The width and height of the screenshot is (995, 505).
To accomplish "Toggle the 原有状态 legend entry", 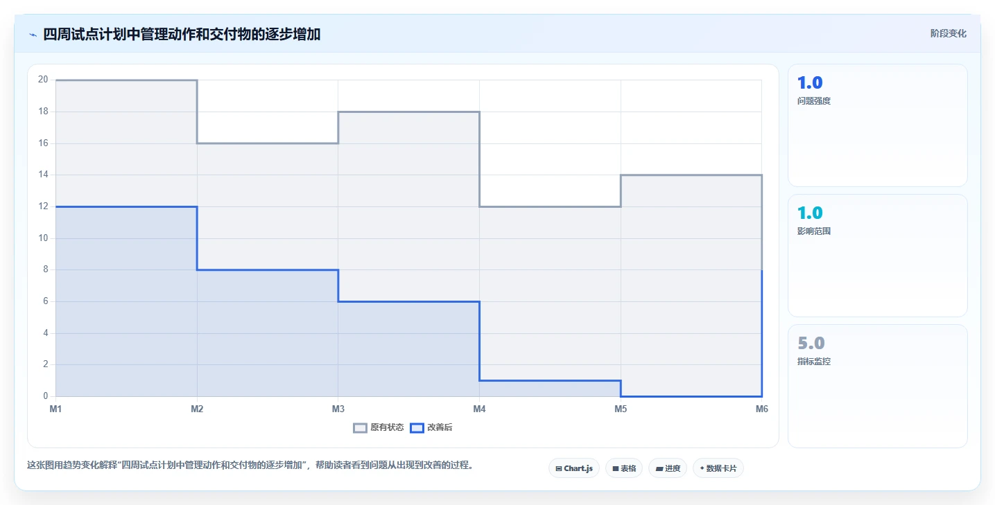I will [x=379, y=427].
